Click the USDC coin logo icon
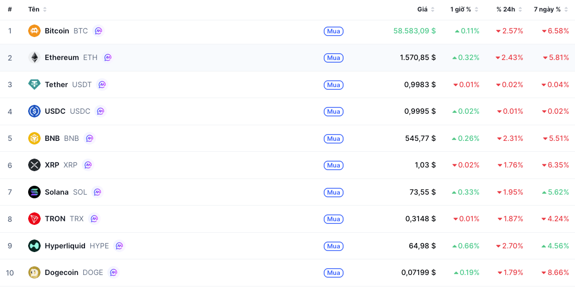 coord(34,111)
